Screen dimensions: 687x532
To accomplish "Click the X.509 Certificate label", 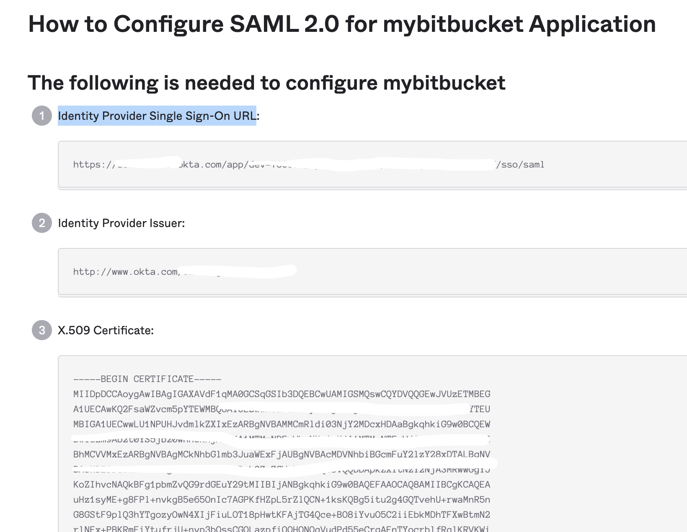I will 106,330.
